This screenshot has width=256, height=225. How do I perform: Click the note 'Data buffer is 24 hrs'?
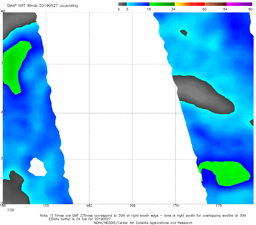pyautogui.click(x=80, y=219)
